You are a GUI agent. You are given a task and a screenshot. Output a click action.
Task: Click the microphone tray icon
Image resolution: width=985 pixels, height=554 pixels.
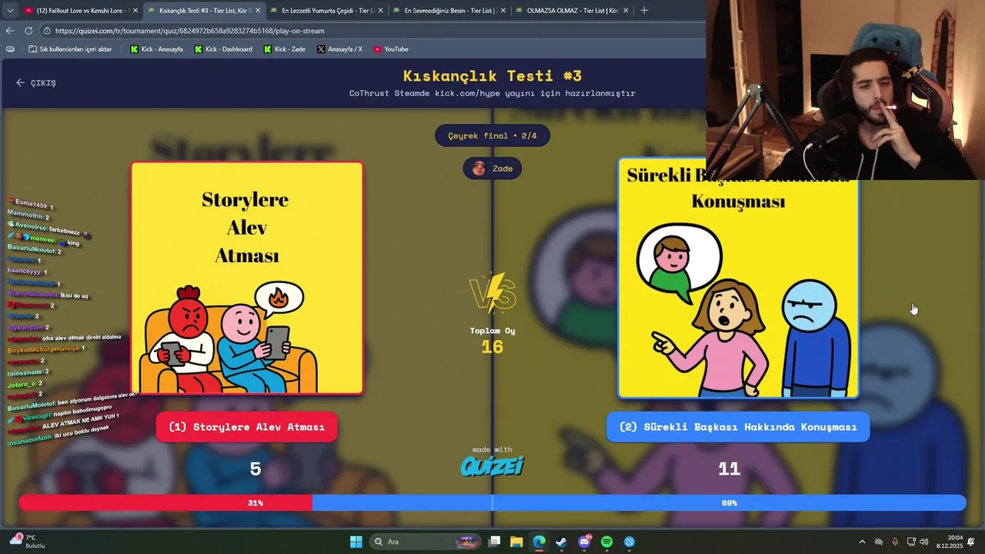coord(895,542)
